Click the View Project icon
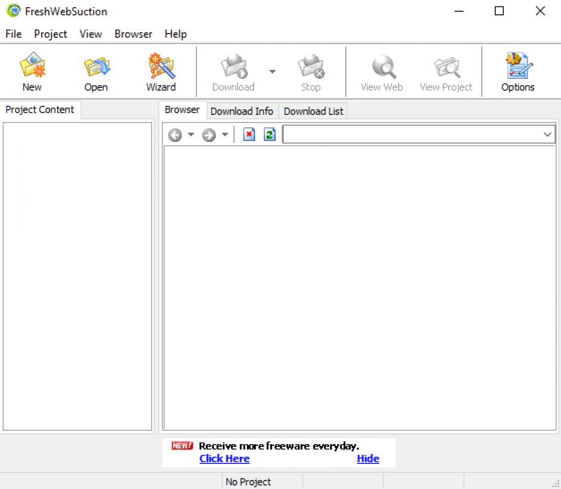 coord(447,67)
